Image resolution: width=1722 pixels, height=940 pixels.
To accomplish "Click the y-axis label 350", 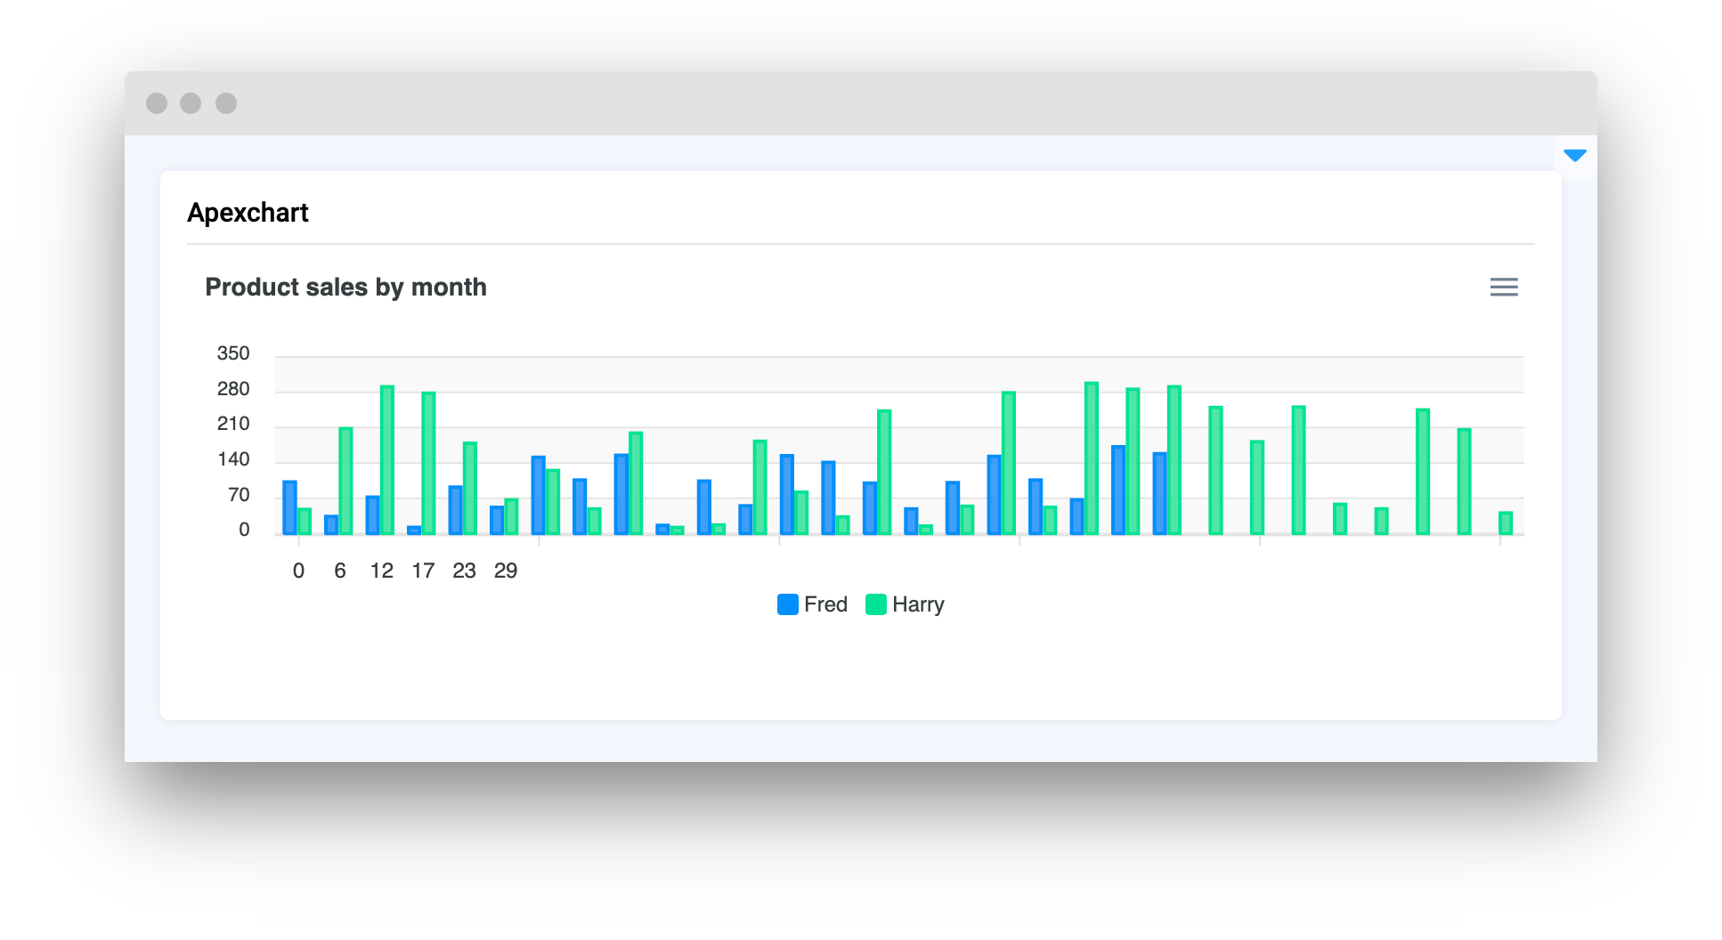I will [233, 353].
